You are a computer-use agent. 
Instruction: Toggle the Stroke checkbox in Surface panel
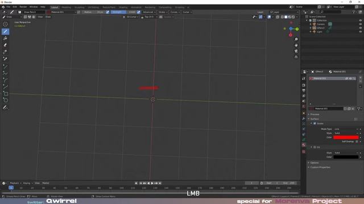(x=315, y=124)
